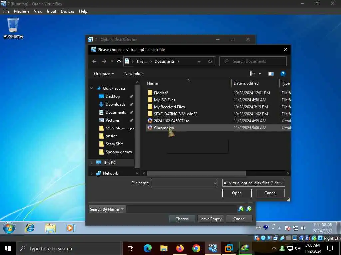Image resolution: width=341 pixels, height=255 pixels.
Task: Open the Recycle Bin desktop icon
Action: 13,28
